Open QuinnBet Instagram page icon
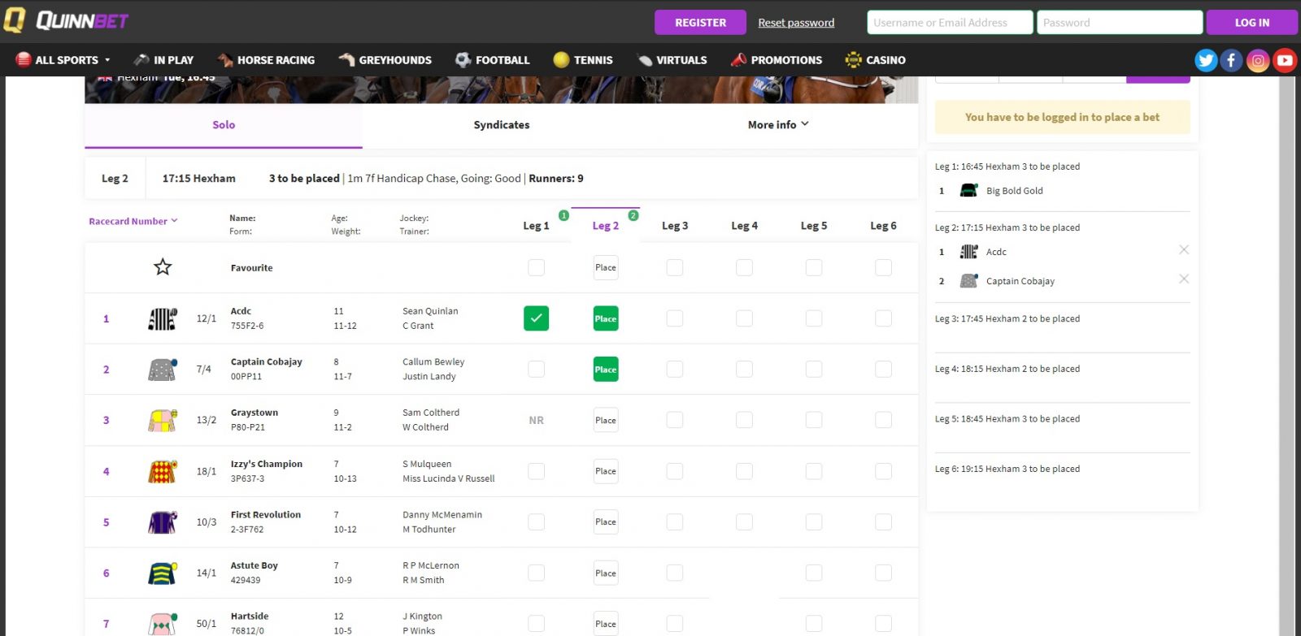 tap(1258, 60)
